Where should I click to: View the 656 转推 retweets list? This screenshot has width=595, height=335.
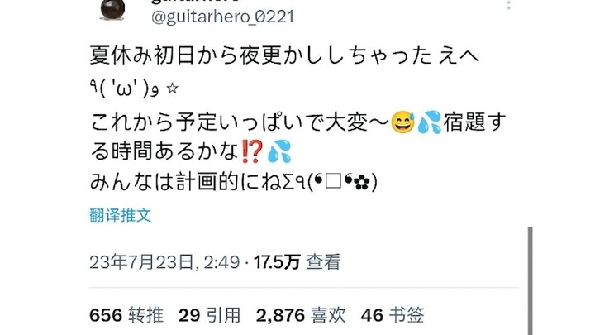point(126,315)
